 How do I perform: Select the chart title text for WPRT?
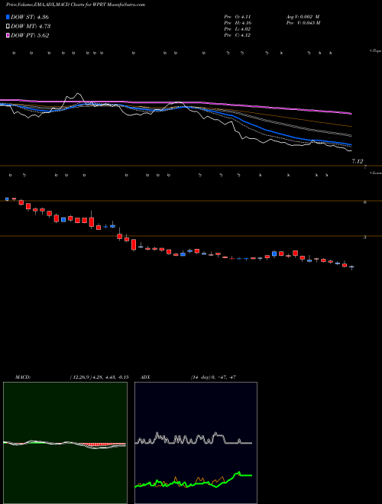tap(76, 5)
